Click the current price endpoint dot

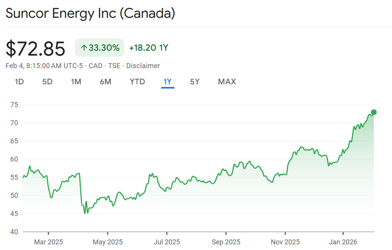374,112
